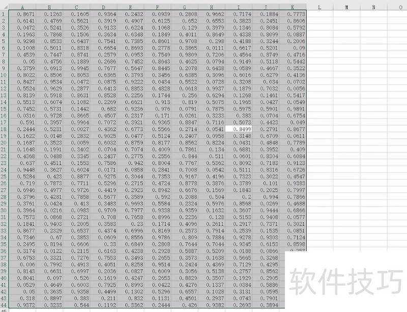
Task: Click cell H19 showing 0.0958
Action: click(211, 136)
